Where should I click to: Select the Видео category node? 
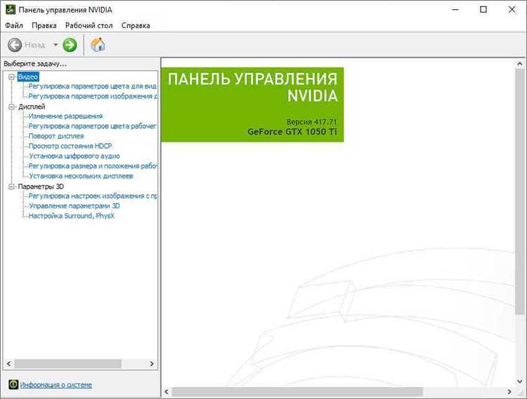(x=28, y=77)
